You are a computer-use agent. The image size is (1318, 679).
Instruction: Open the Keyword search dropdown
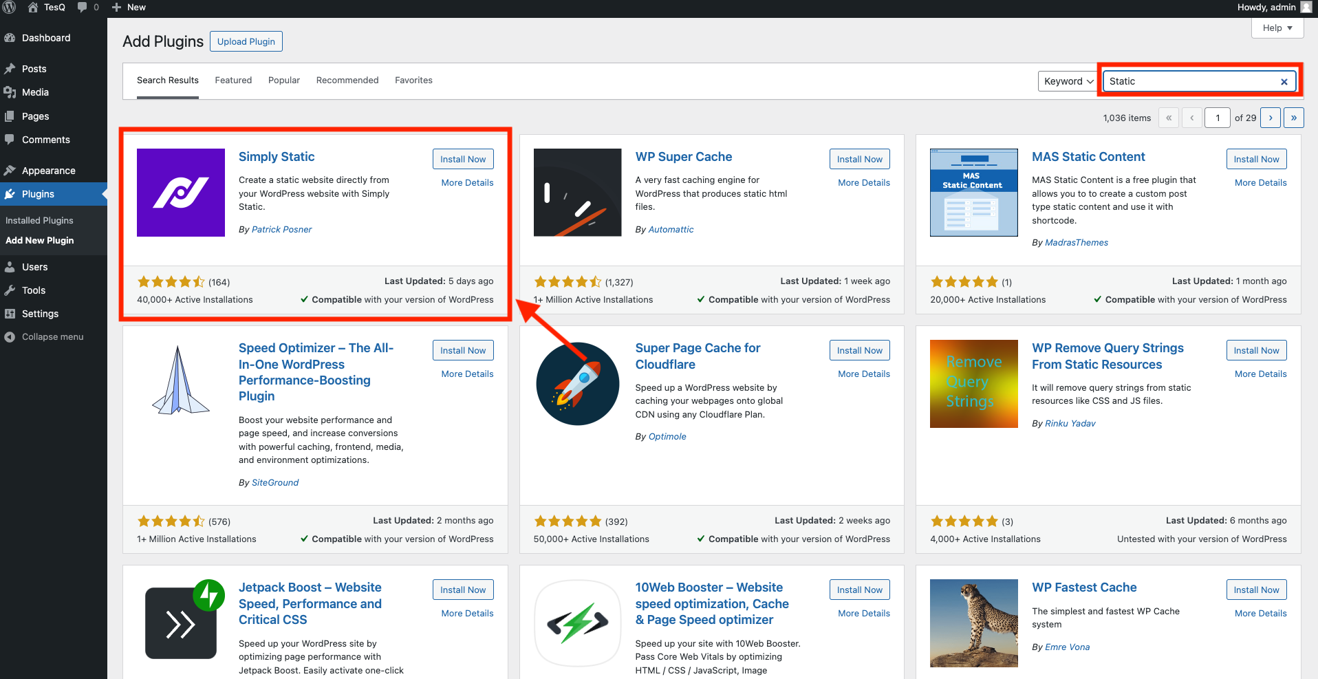point(1067,80)
